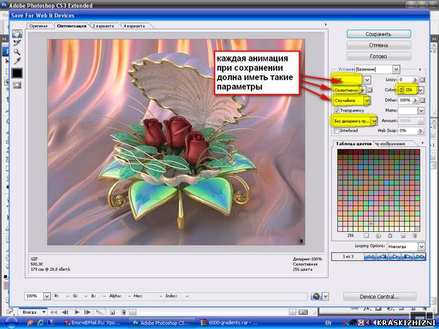The height and width of the screenshot is (329, 439).
Task: Open the 100% zoom level dropdown
Action: point(47,296)
